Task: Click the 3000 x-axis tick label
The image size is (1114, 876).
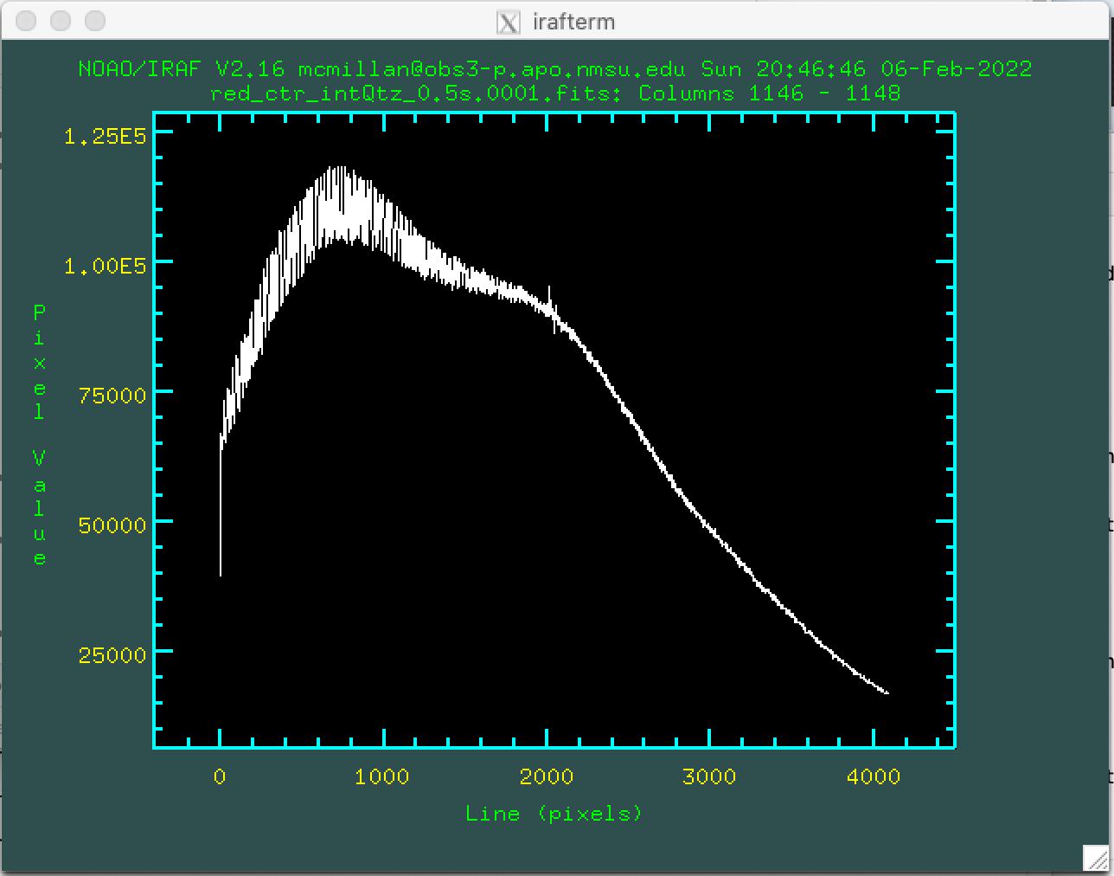Action: (x=708, y=776)
